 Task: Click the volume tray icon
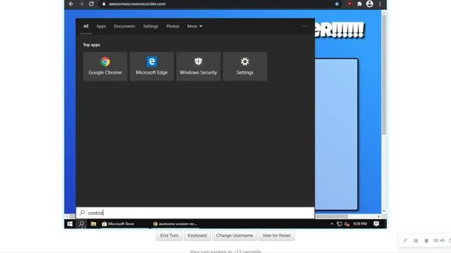(347, 223)
